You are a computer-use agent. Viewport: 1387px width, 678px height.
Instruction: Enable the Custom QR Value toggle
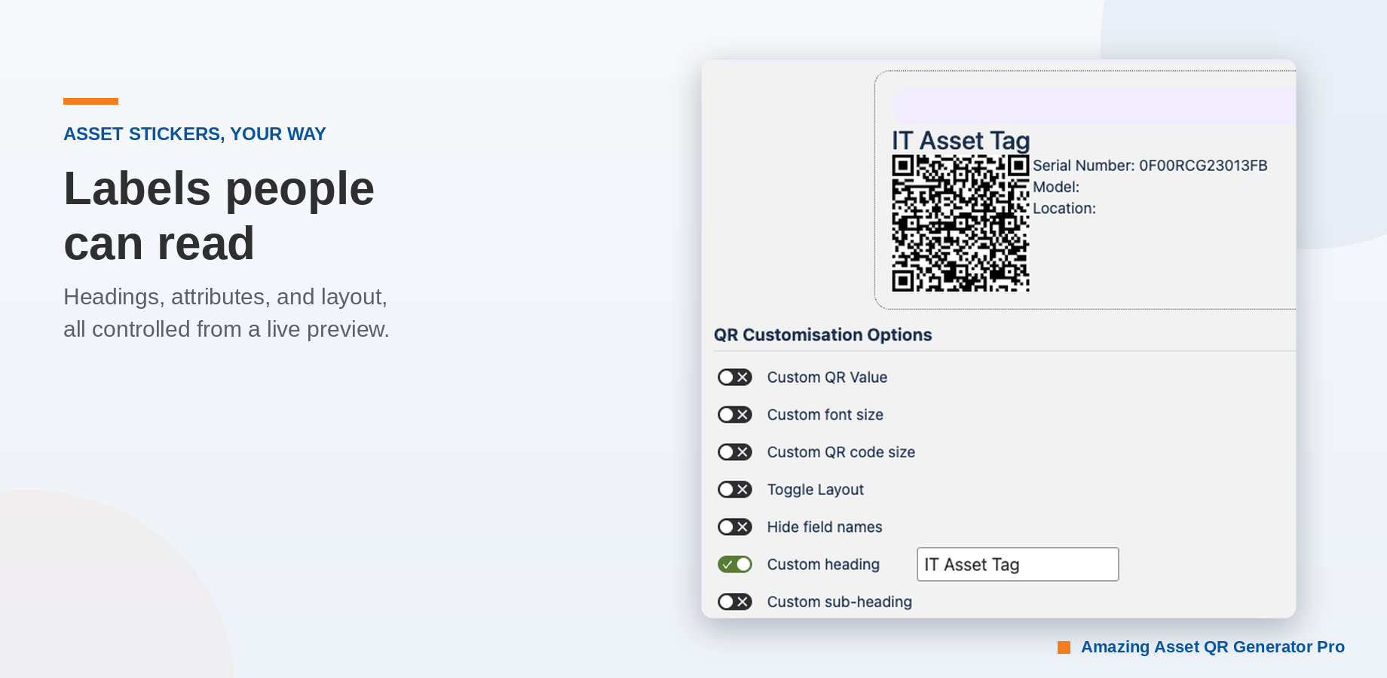coord(735,377)
